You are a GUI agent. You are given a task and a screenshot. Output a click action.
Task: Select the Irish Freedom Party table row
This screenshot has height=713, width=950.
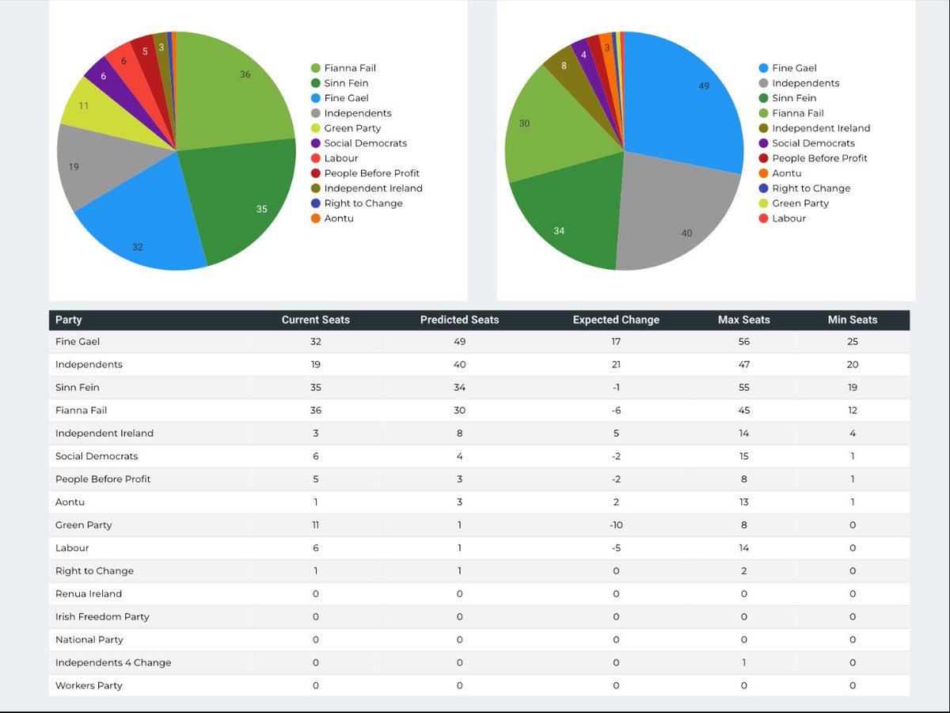pos(479,616)
